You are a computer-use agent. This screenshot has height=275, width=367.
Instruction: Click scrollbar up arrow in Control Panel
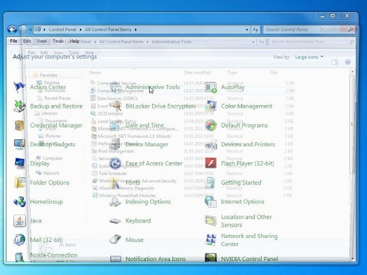click(x=352, y=71)
